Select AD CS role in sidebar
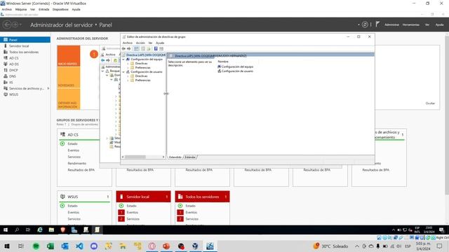The height and width of the screenshot is (252, 449). (13, 58)
